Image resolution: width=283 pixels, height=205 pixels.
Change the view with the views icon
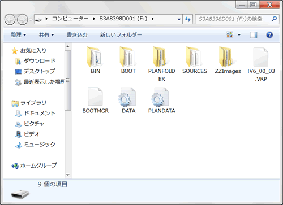[230, 34]
